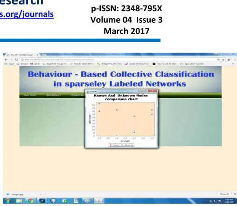The image size is (237, 206).
Task: Open the User Home menu item
Action: (x=30, y=95)
